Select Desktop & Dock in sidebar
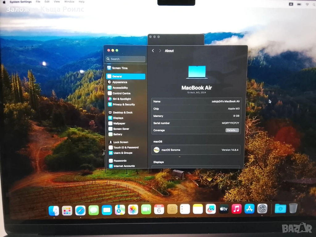This screenshot has height=237, width=316. (x=123, y=113)
